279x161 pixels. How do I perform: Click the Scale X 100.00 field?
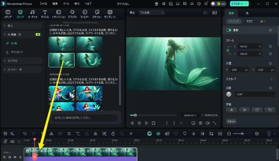point(250,47)
